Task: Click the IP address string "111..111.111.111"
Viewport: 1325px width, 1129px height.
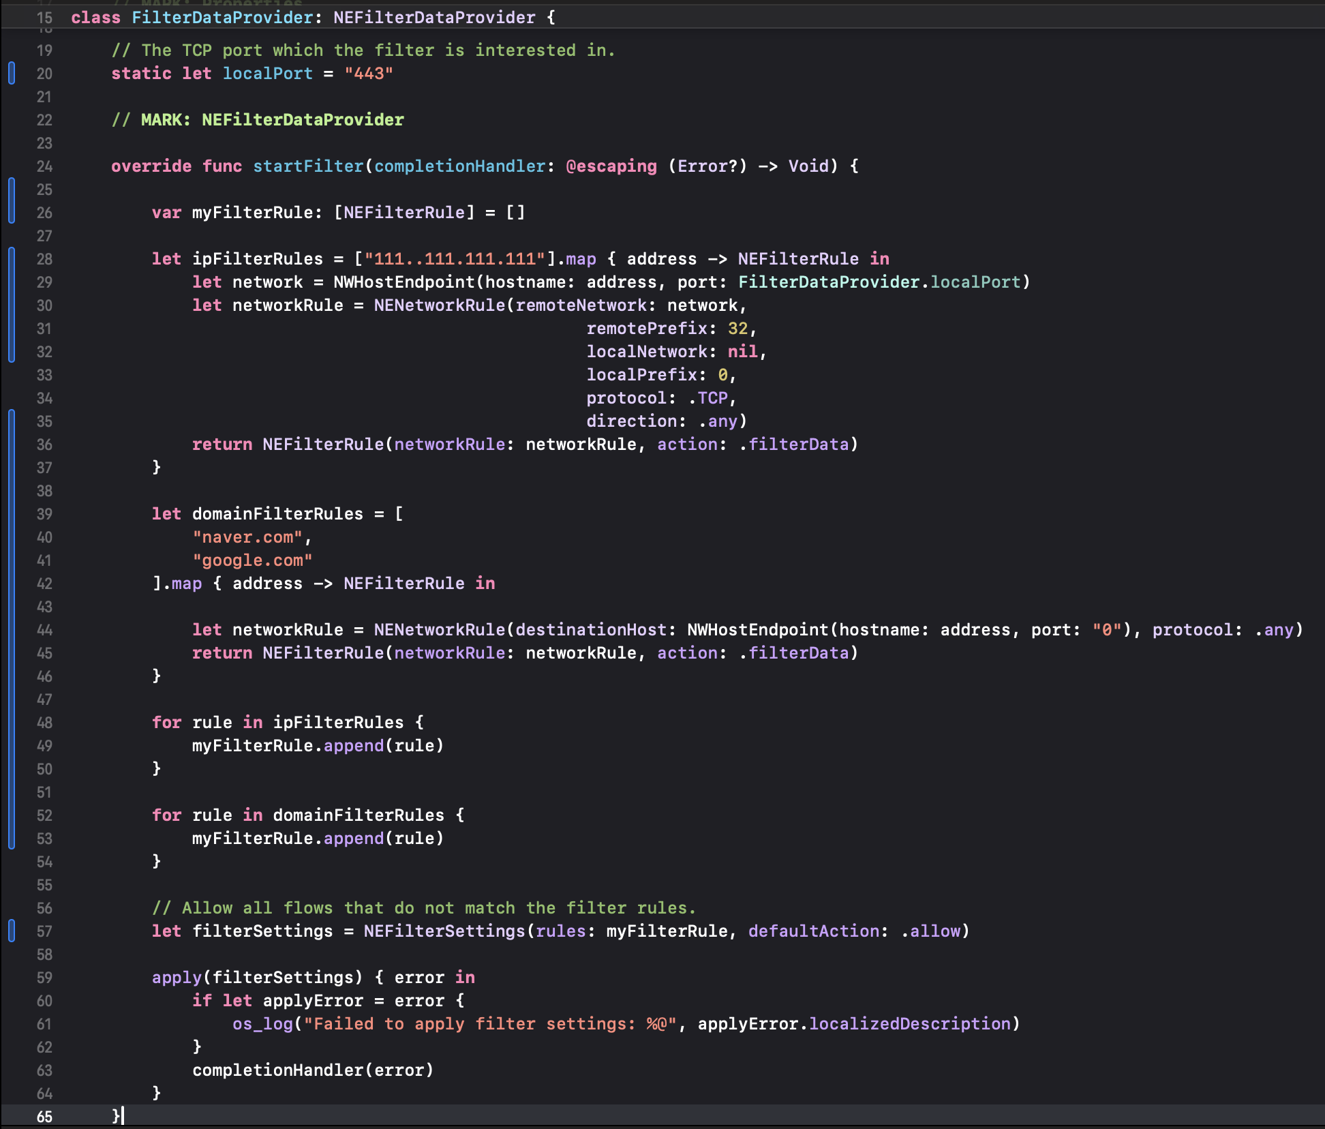Action: 455,259
